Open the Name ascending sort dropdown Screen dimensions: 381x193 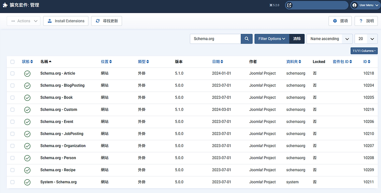(330, 39)
